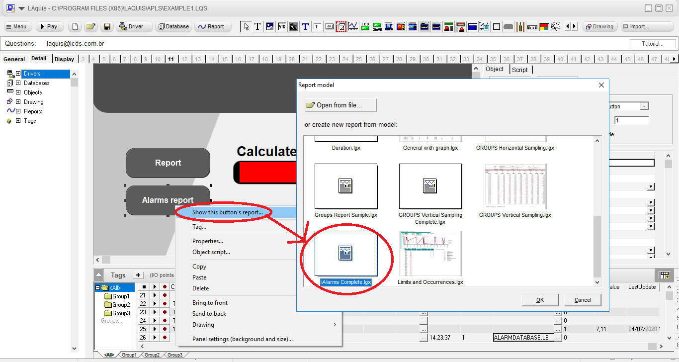Choose Bring to front in context menu
Screen dimensions: 679x362
(x=210, y=303)
